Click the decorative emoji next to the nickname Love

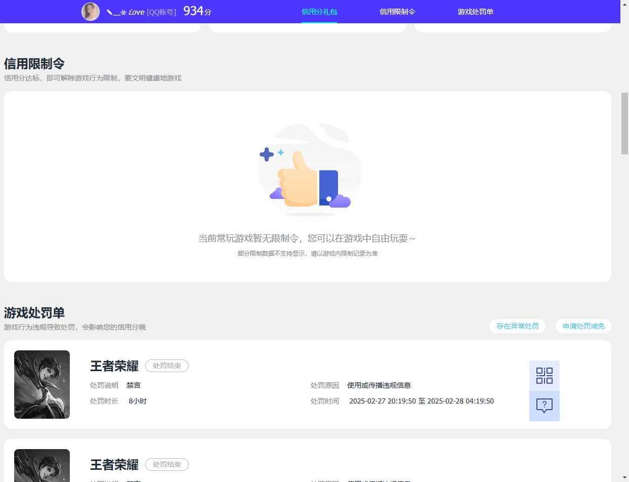pyautogui.click(x=124, y=11)
